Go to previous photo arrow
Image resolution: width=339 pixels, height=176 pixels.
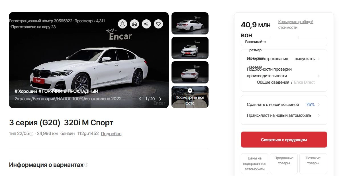pyautogui.click(x=140, y=99)
